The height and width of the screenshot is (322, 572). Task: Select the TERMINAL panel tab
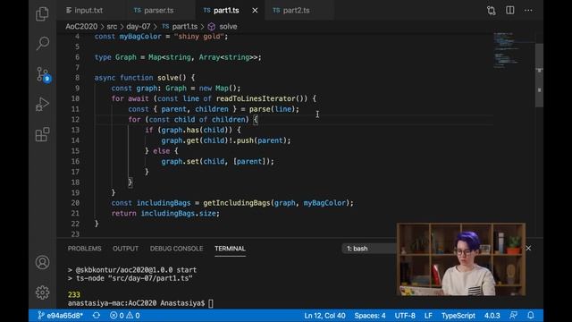[230, 249]
